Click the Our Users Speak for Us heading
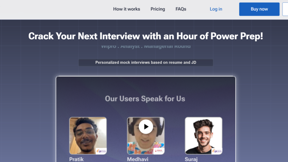 [145, 99]
